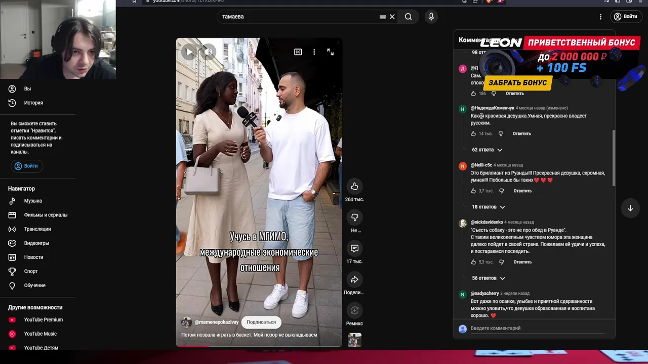Open @mamenepokazivay channel avatar
This screenshot has height=364, width=648.
tap(186, 322)
